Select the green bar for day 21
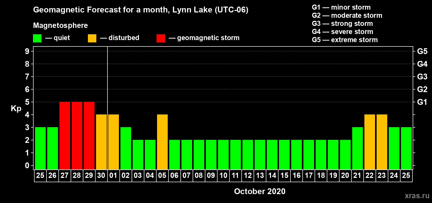Screen dimensions: 432x203 358,148
